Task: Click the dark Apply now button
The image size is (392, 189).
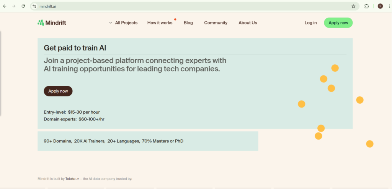Action: (x=58, y=91)
